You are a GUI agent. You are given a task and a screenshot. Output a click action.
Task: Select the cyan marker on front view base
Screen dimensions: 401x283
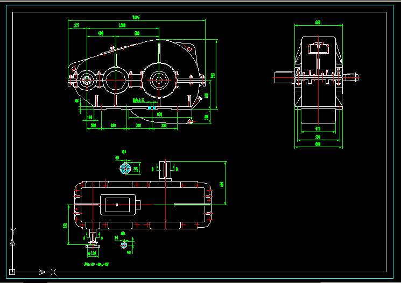click(x=151, y=107)
